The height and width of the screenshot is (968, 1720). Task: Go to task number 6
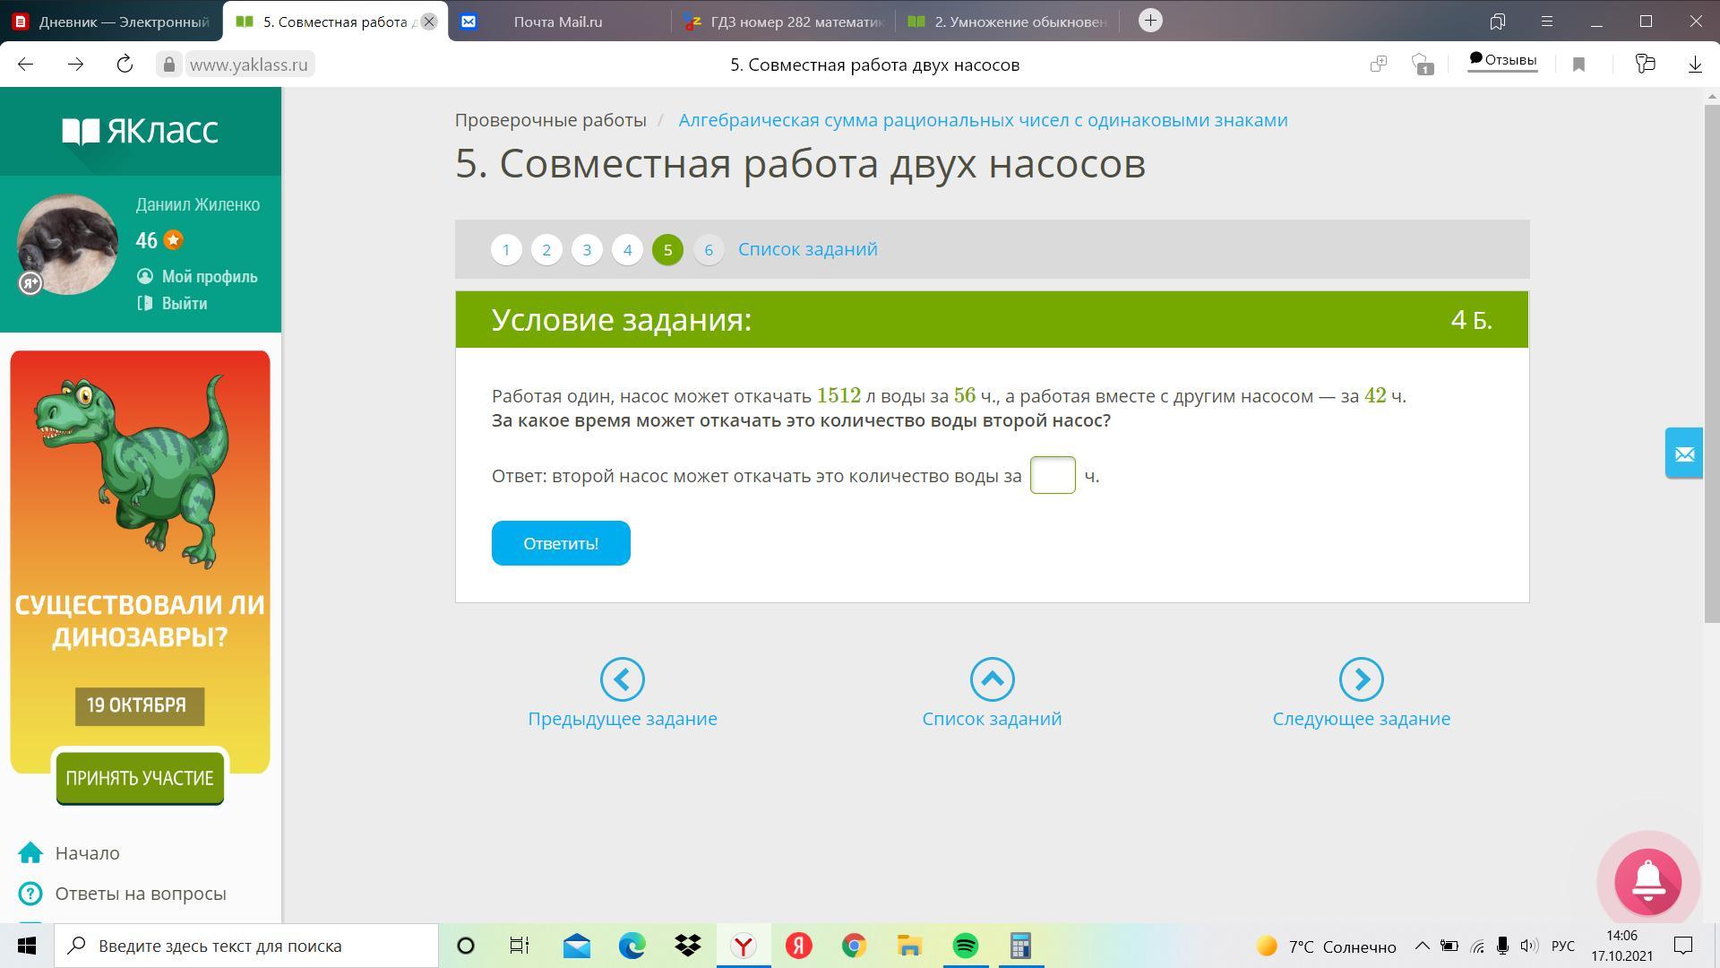tap(708, 250)
